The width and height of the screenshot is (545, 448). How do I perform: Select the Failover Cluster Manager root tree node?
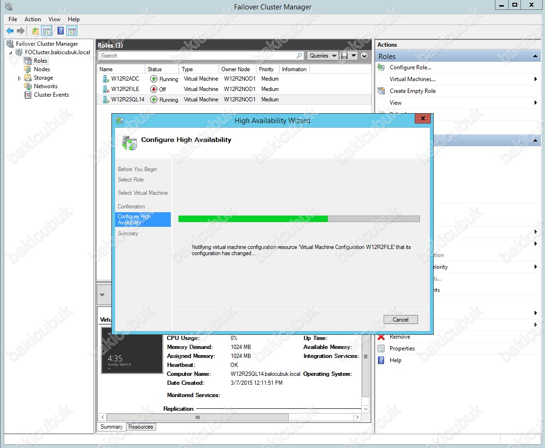(x=47, y=44)
